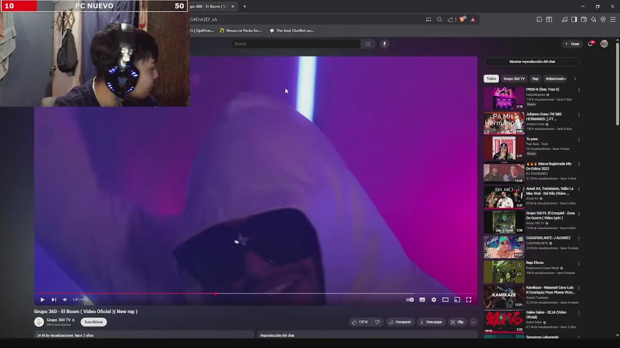Open options for Marca Registrada Mix video
The image size is (620, 348).
click(579, 164)
